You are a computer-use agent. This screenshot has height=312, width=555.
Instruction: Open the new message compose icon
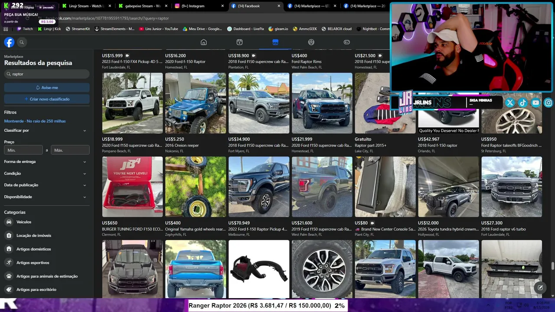click(540, 287)
